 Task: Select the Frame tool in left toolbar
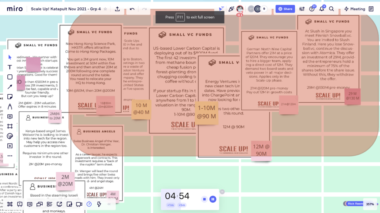(x=10, y=126)
